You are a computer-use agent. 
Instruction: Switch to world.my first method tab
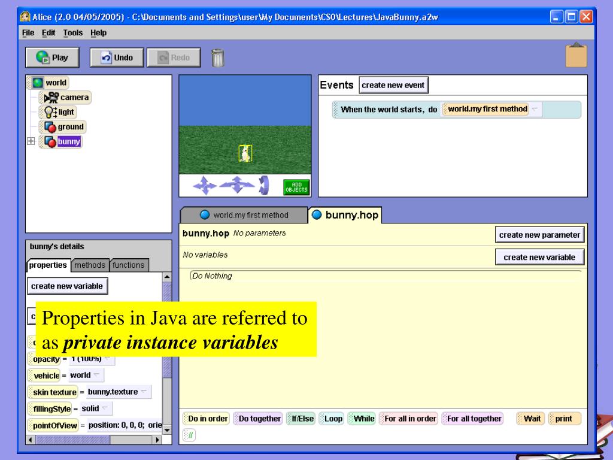click(244, 215)
